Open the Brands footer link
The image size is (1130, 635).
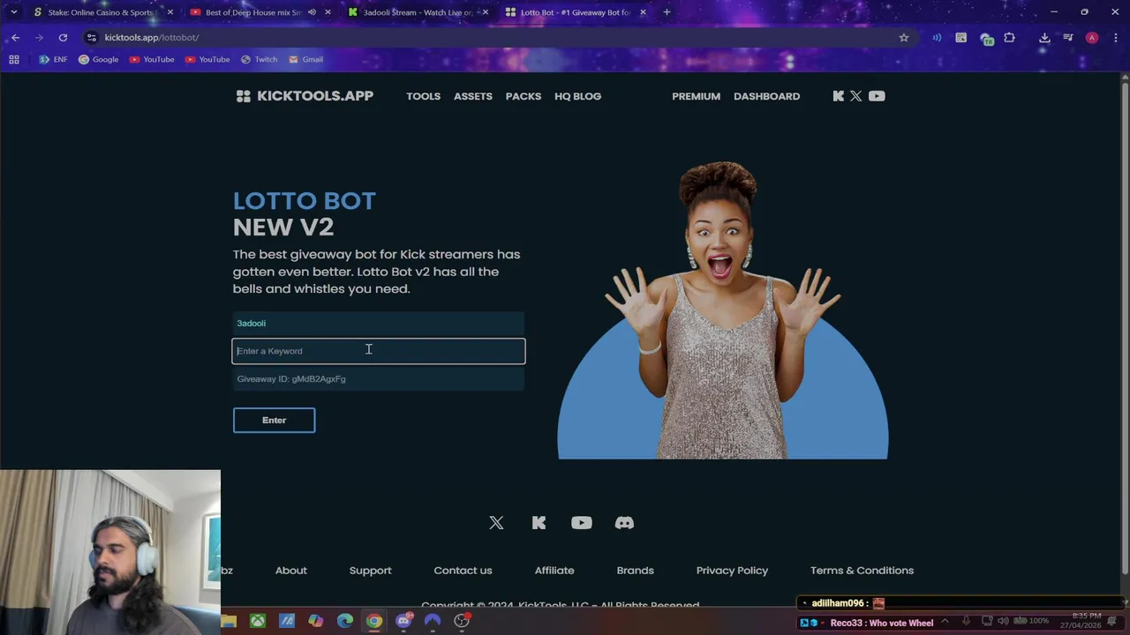coord(635,571)
